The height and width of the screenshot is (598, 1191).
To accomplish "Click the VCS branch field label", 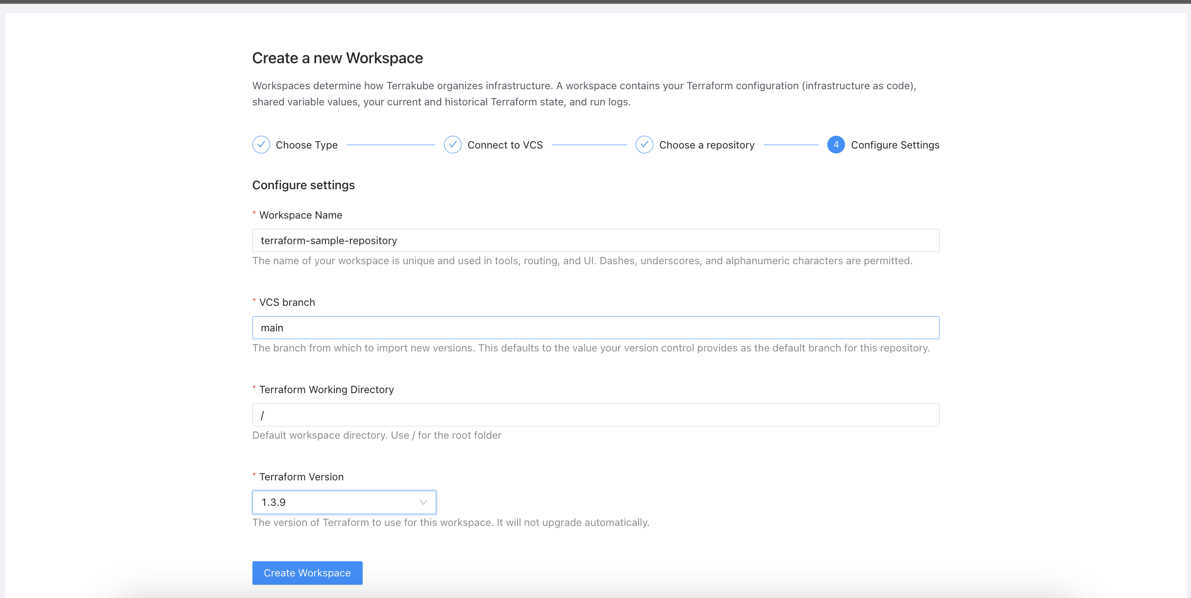I will [287, 302].
